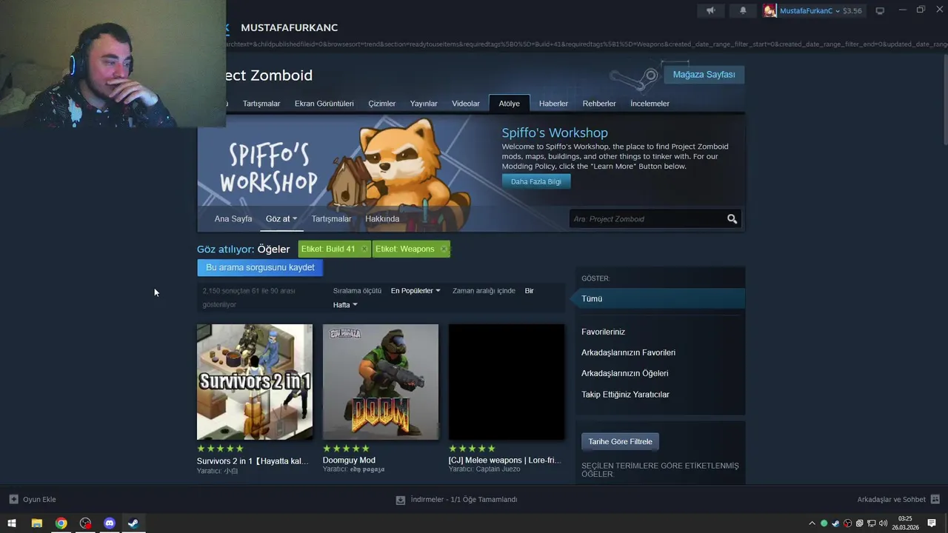
Task: Click the Steam taskbar icon
Action: point(133,523)
